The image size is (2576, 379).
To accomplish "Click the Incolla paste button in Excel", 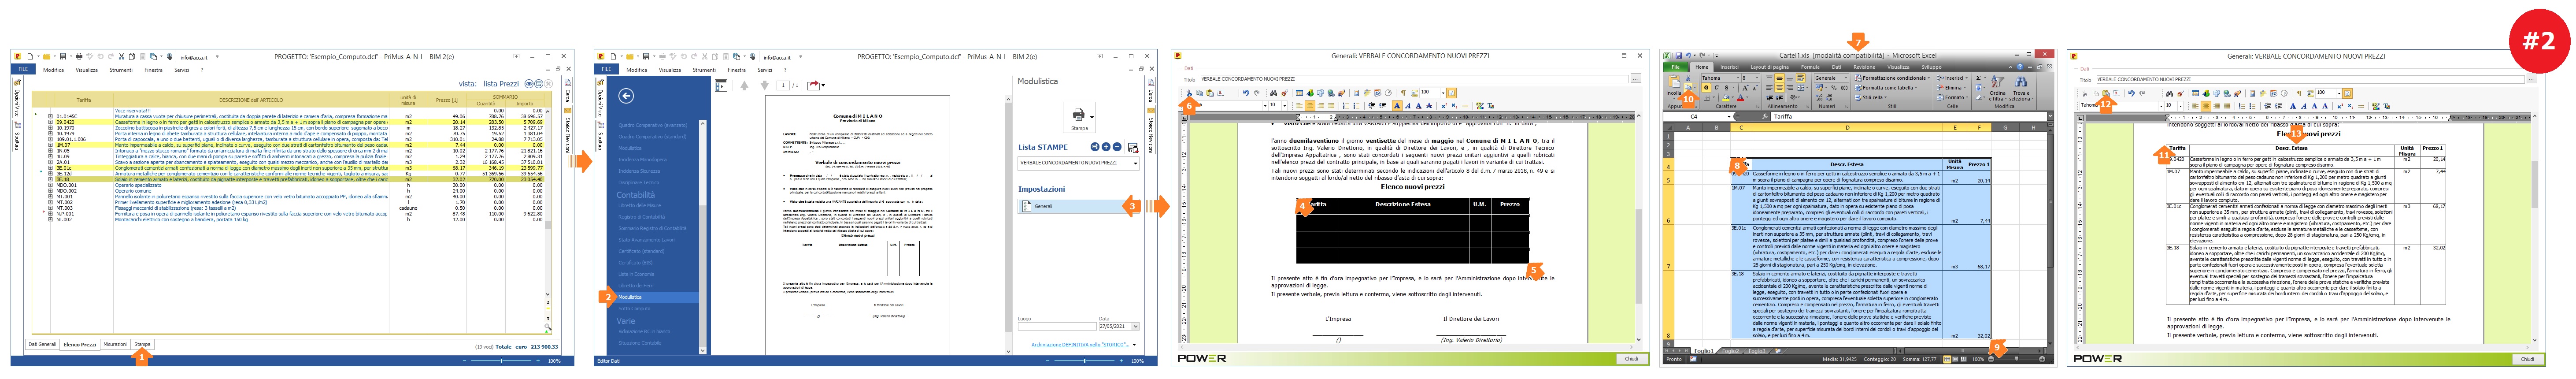I will (x=1674, y=86).
